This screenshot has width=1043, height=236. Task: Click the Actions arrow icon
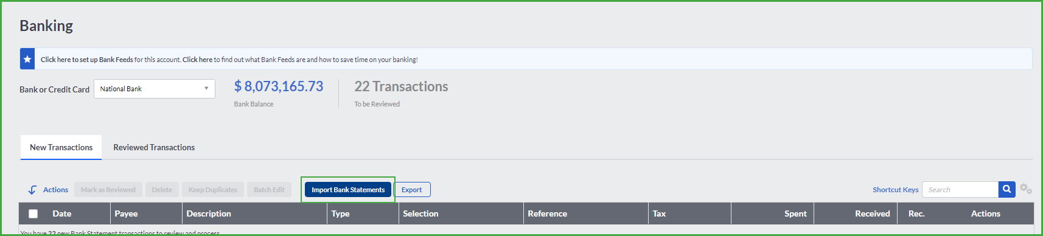tap(32, 190)
